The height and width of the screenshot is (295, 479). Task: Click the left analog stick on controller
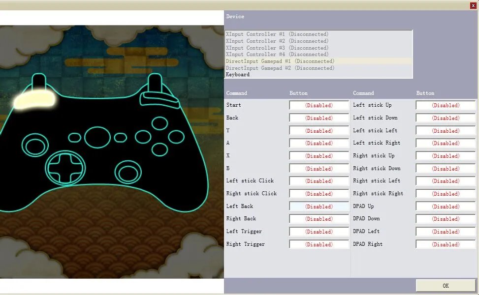coord(35,146)
